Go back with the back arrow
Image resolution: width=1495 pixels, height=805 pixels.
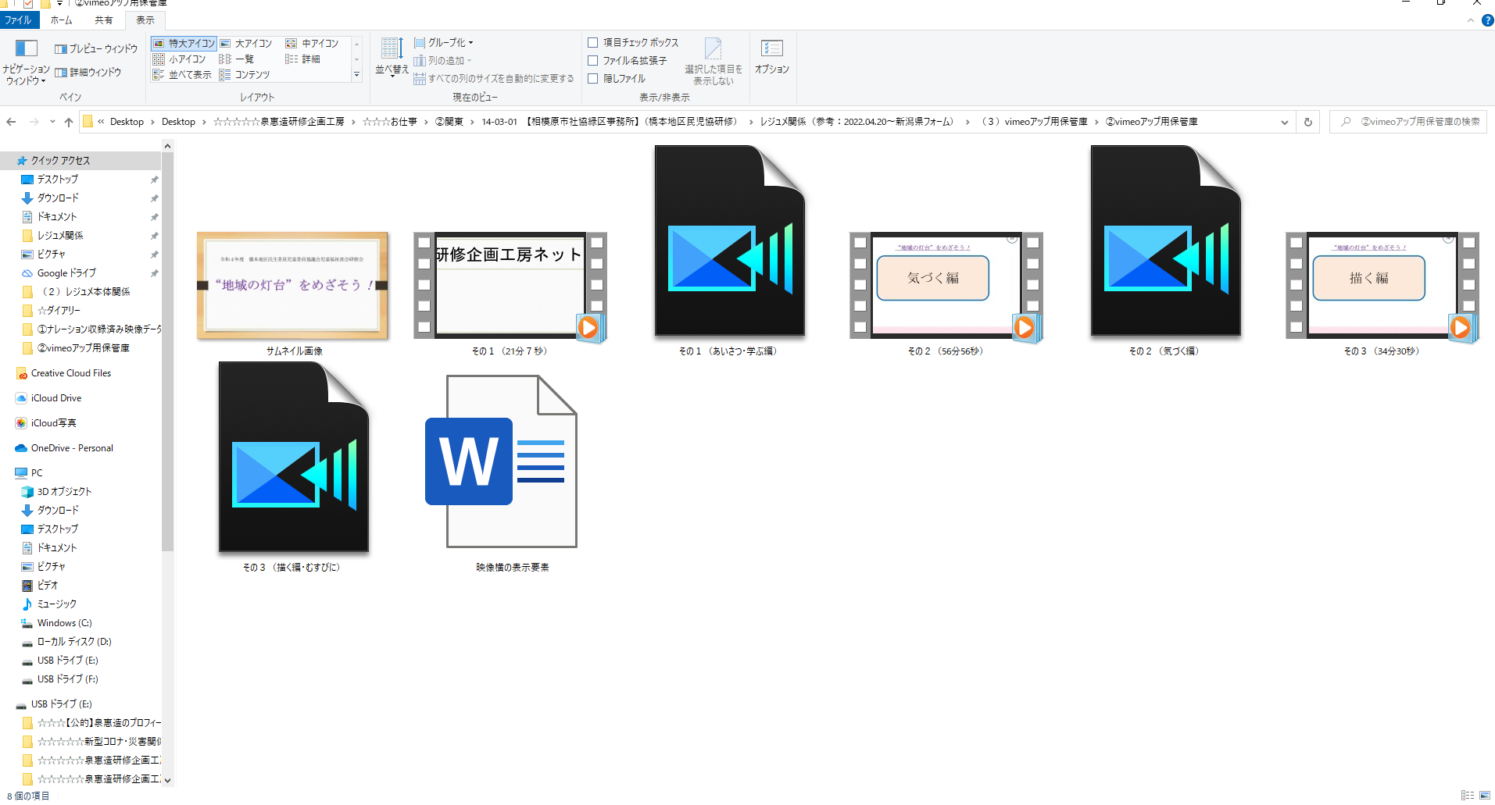click(11, 122)
